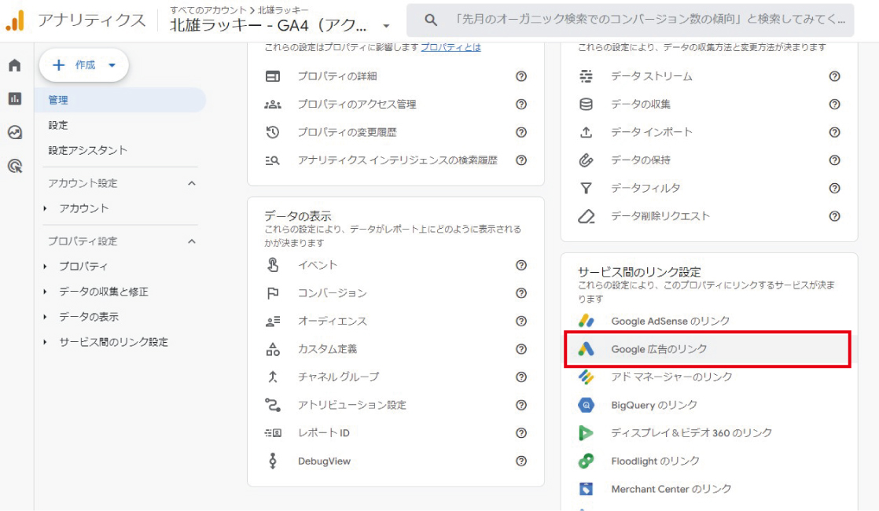Viewport: 879px width, 511px height.
Task: Click the コンバージョン flag icon
Action: pos(273,293)
